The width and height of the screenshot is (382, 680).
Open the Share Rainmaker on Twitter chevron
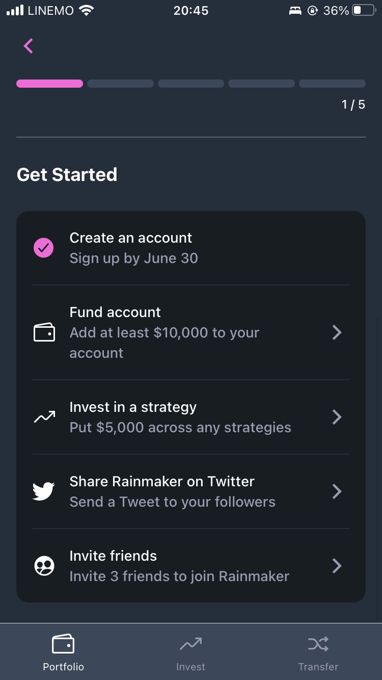(337, 491)
